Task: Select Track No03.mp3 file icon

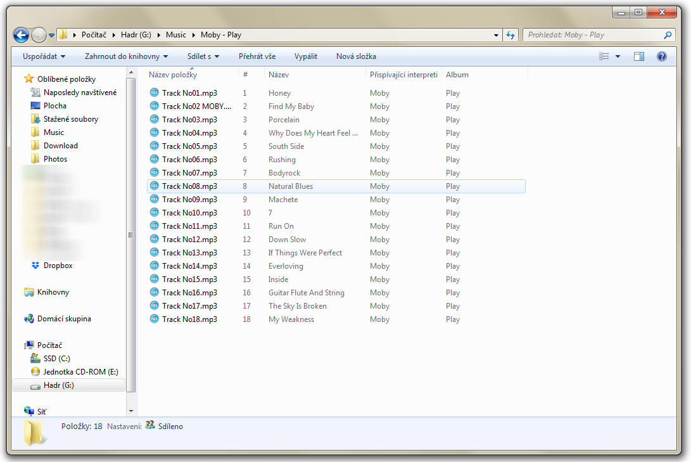Action: (155, 119)
